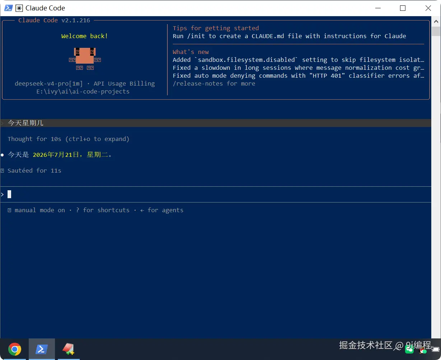The width and height of the screenshot is (441, 360).
Task: Select the PowerShell taskbar icon
Action: pyautogui.click(x=42, y=349)
